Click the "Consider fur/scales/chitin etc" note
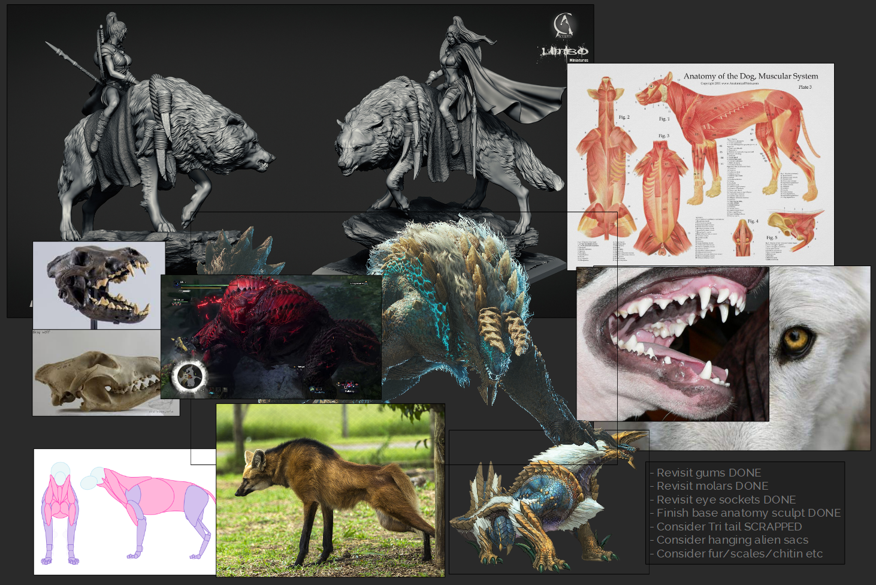Image resolution: width=876 pixels, height=585 pixels. click(x=739, y=554)
